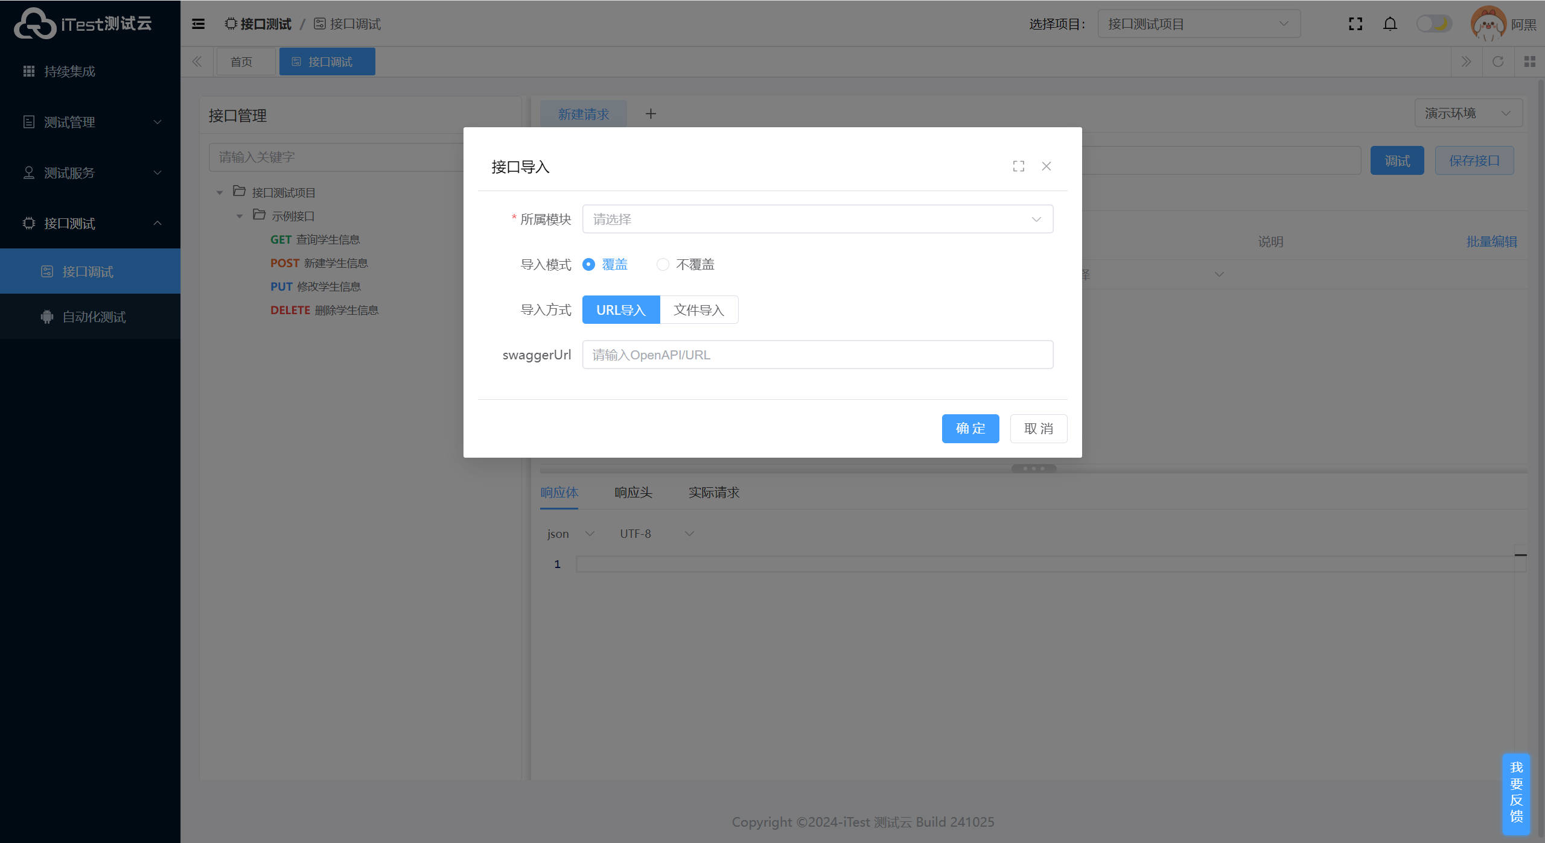Click the refresh icon in tab bar
This screenshot has width=1545, height=843.
click(1498, 62)
